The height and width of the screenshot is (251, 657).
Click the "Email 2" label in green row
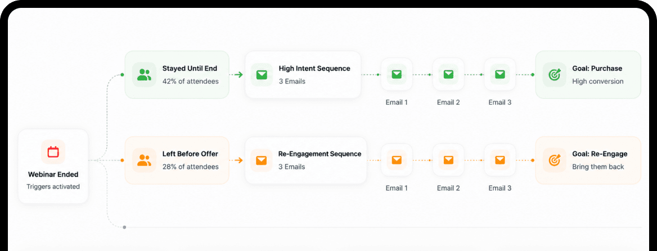448,102
